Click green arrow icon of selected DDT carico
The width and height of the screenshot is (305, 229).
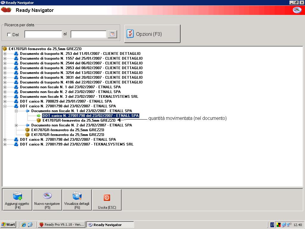point(39,116)
